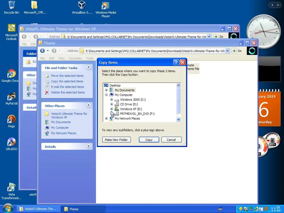Screen dimensions: 284x213
Task: Click scroll up arrow in folder tree
Action: 178,85
